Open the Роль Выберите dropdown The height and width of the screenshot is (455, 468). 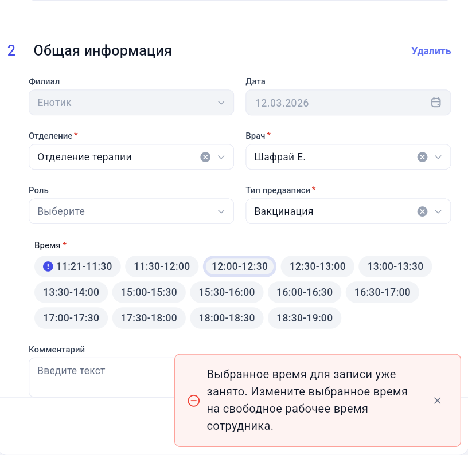131,211
